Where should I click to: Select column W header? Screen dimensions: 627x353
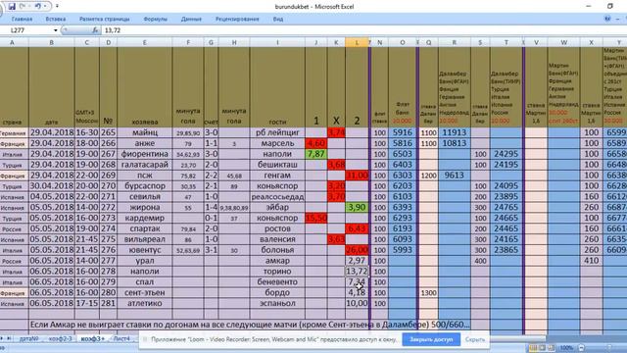[564, 42]
